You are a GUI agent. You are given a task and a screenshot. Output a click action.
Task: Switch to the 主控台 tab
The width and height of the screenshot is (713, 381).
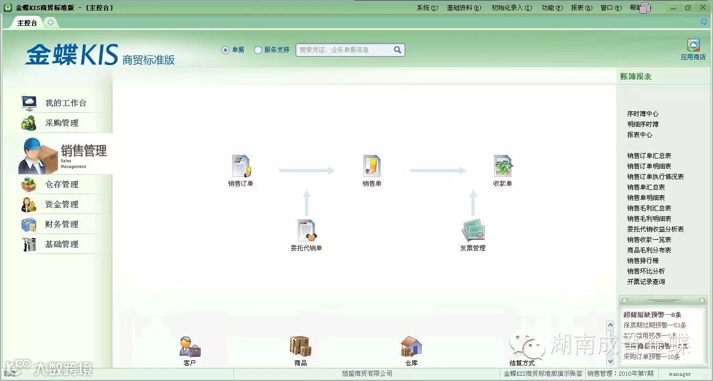click(x=27, y=23)
